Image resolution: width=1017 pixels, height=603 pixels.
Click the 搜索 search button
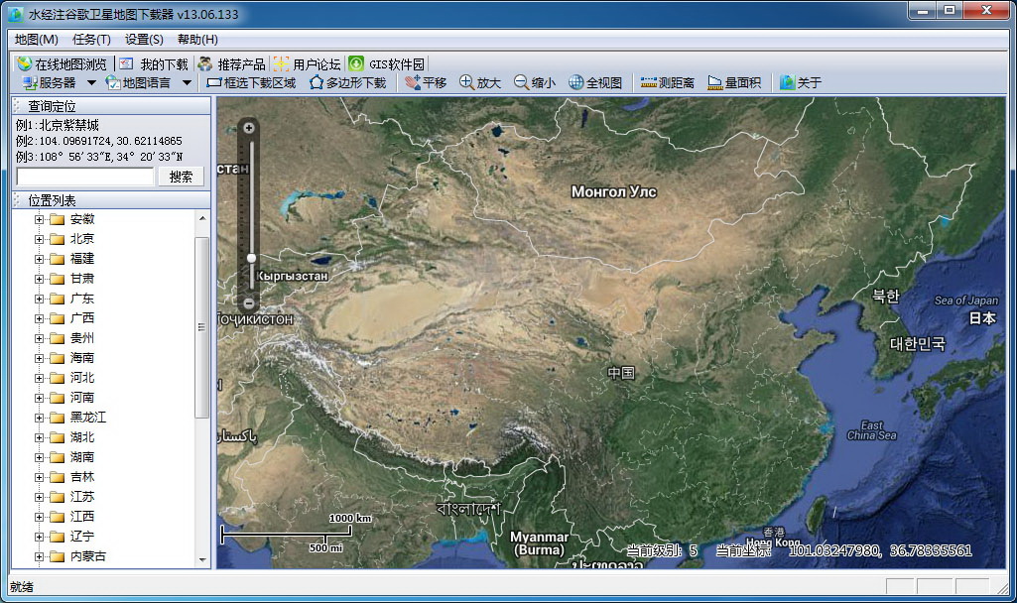pyautogui.click(x=181, y=176)
